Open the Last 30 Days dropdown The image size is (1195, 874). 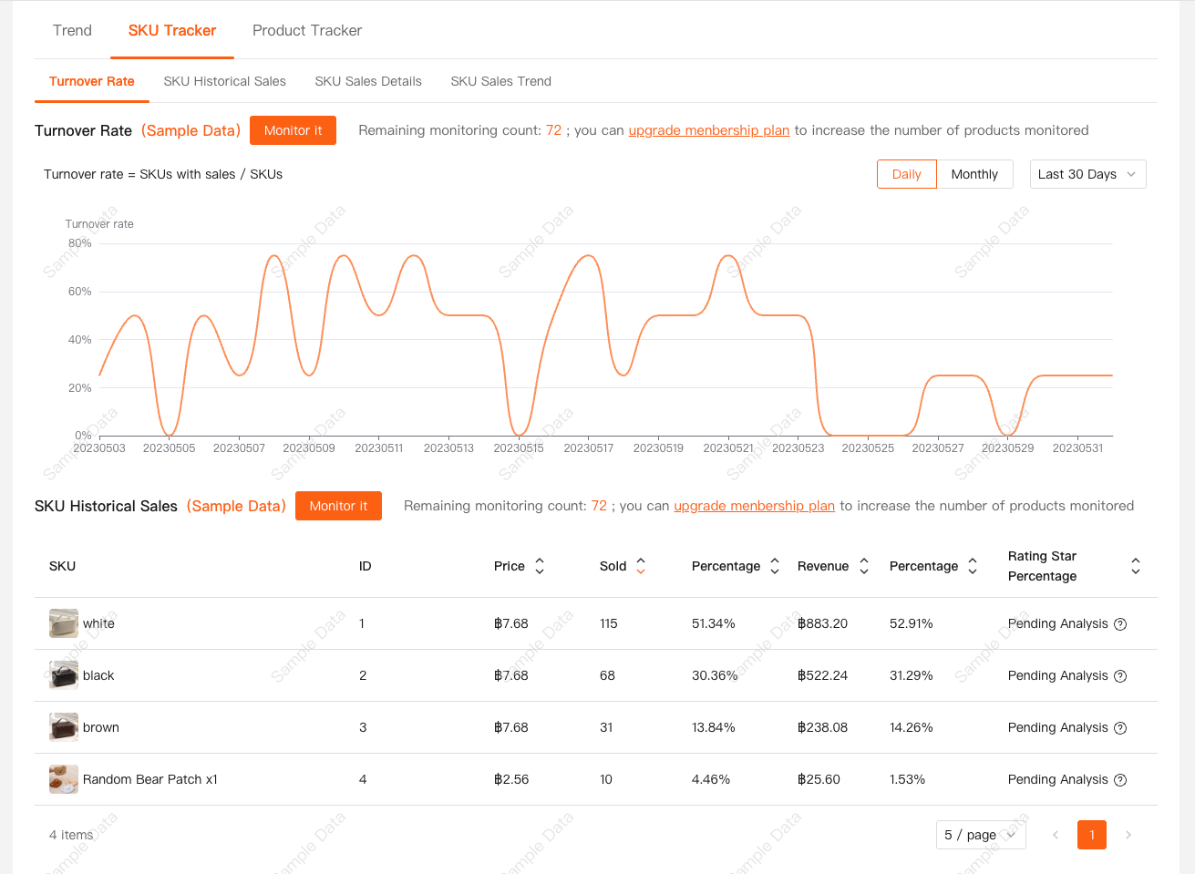(x=1087, y=174)
